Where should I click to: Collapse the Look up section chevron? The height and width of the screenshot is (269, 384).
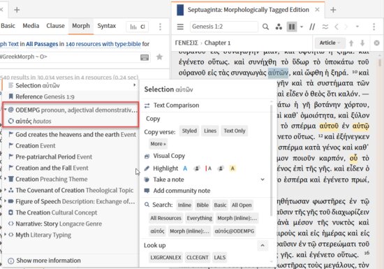pos(263,245)
